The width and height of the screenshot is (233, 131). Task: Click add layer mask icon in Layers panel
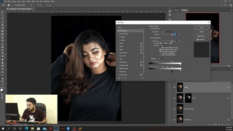click(216, 124)
